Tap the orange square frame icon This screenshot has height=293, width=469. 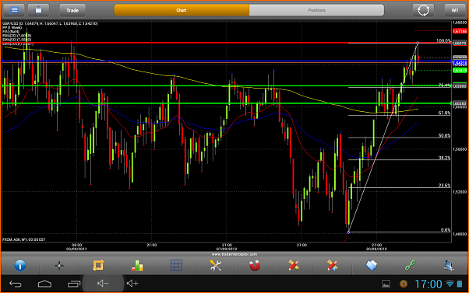[x=98, y=265]
